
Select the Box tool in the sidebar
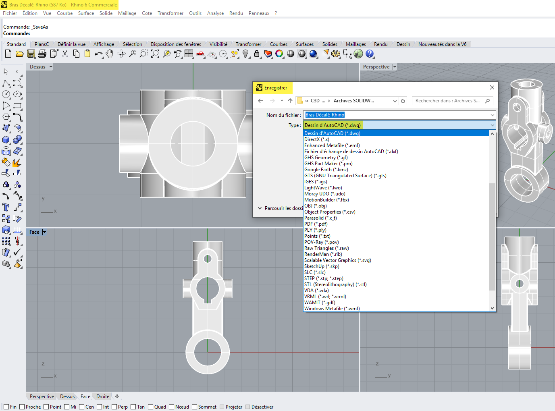click(6, 139)
